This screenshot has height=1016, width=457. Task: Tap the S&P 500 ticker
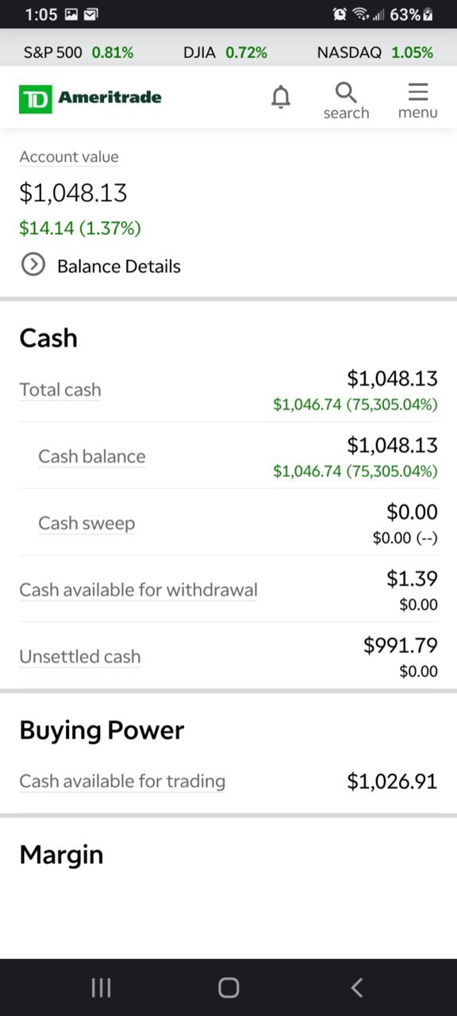point(79,52)
